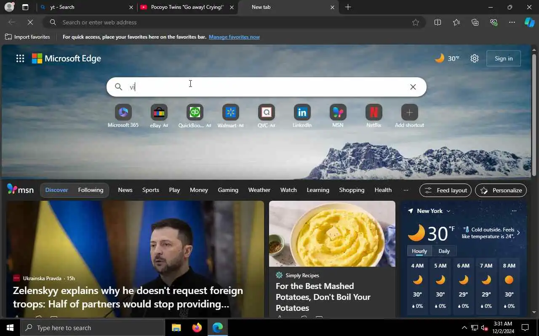This screenshot has width=539, height=336.
Task: Open the Edge profile avatar icon
Action: 9,7
